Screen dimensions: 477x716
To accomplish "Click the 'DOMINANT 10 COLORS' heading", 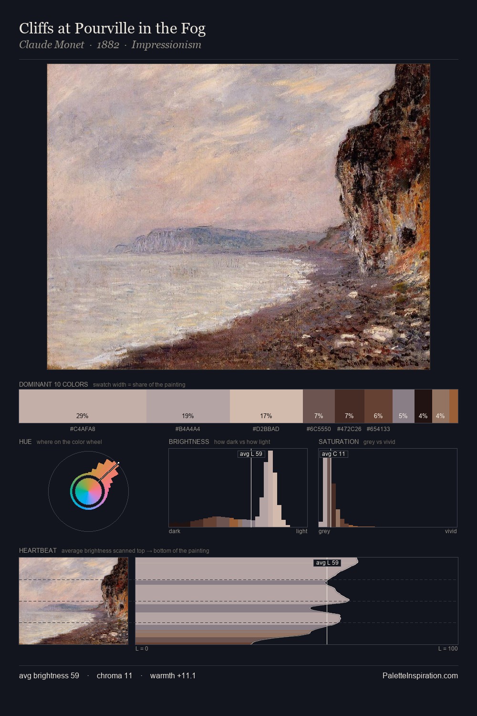I will click(53, 384).
